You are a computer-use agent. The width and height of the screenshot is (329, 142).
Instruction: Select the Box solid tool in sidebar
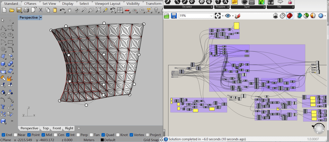pyautogui.click(x=3, y=63)
